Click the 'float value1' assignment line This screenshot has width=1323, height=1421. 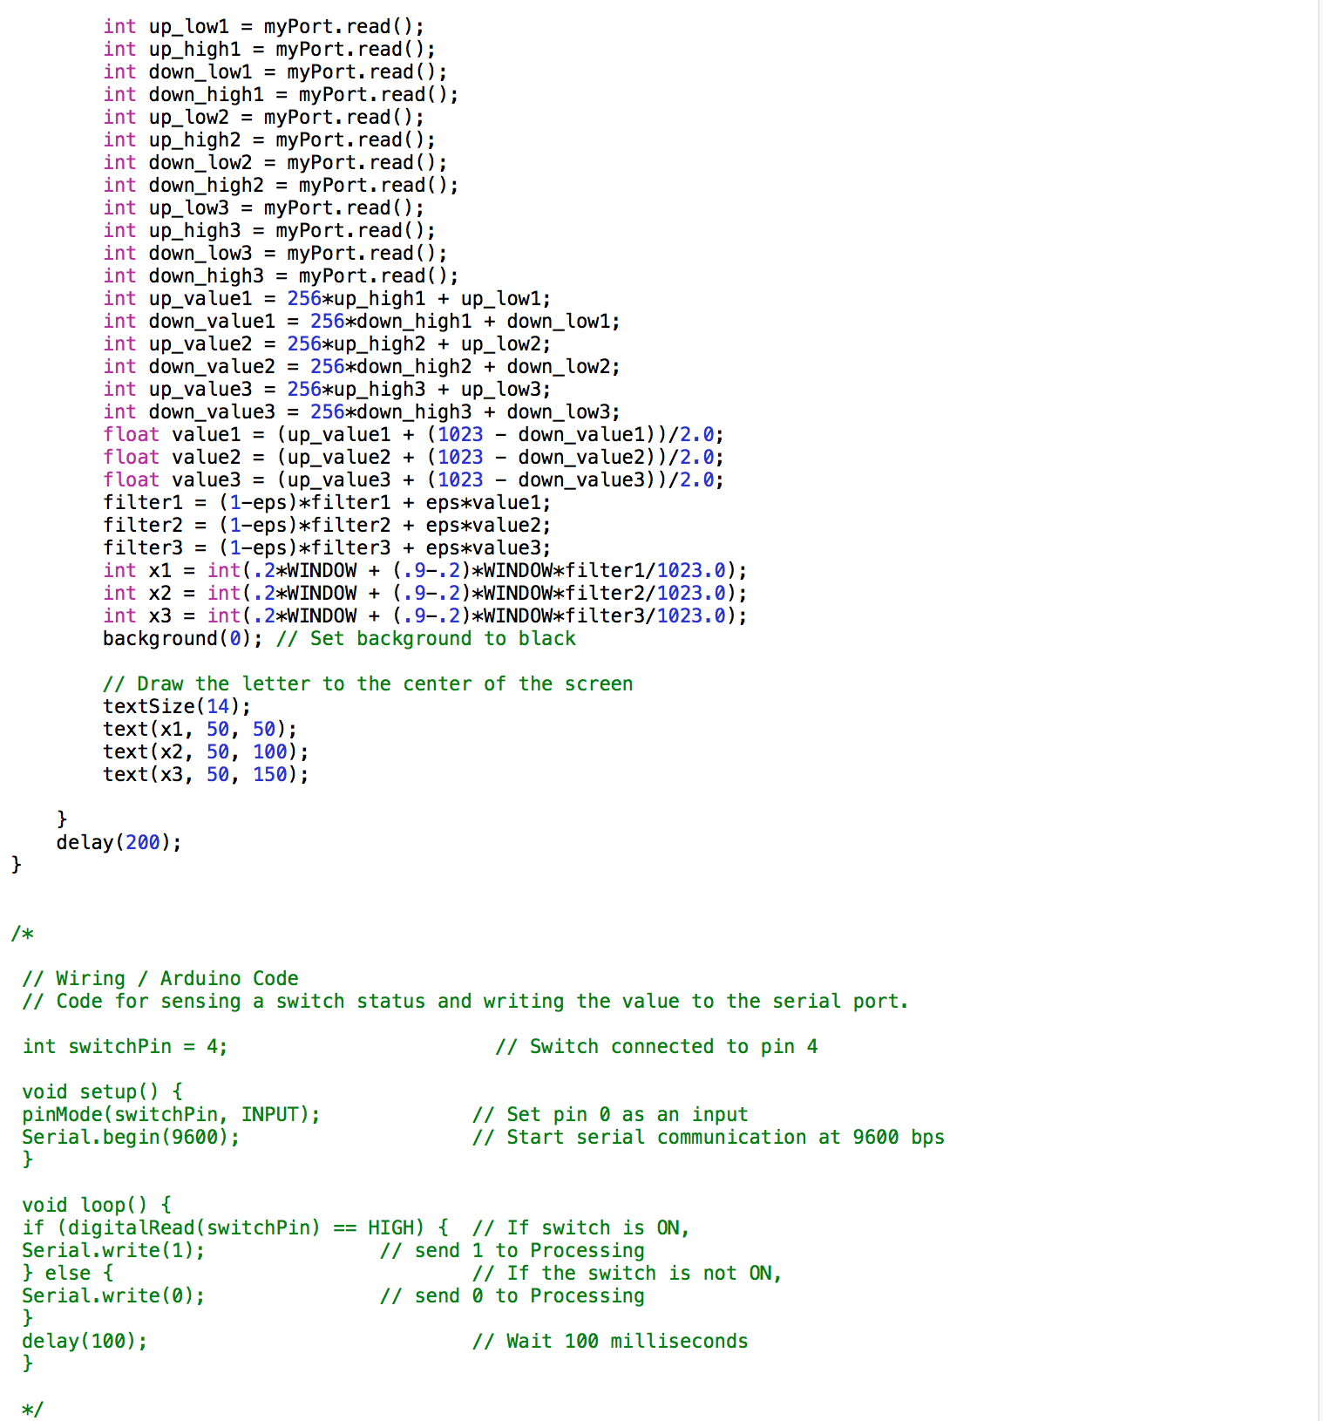point(413,435)
